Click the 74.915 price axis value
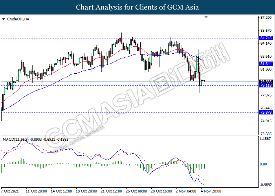 coord(266,121)
